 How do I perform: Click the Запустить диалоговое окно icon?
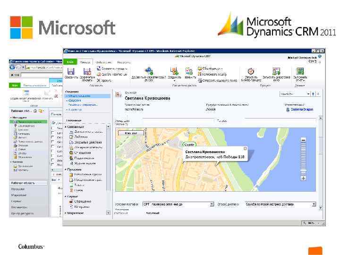(276, 71)
